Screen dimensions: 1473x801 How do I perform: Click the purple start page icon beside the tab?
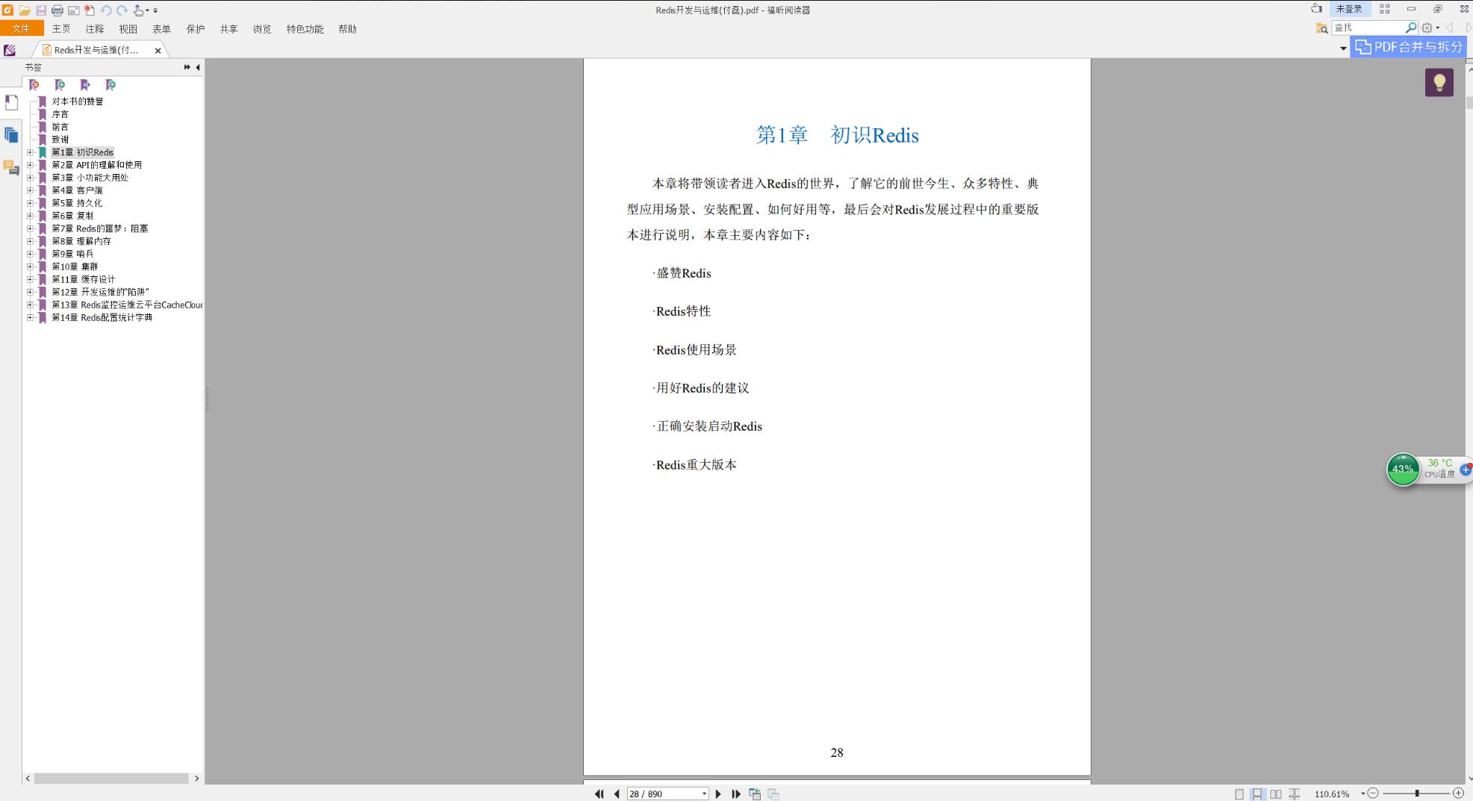[x=10, y=50]
